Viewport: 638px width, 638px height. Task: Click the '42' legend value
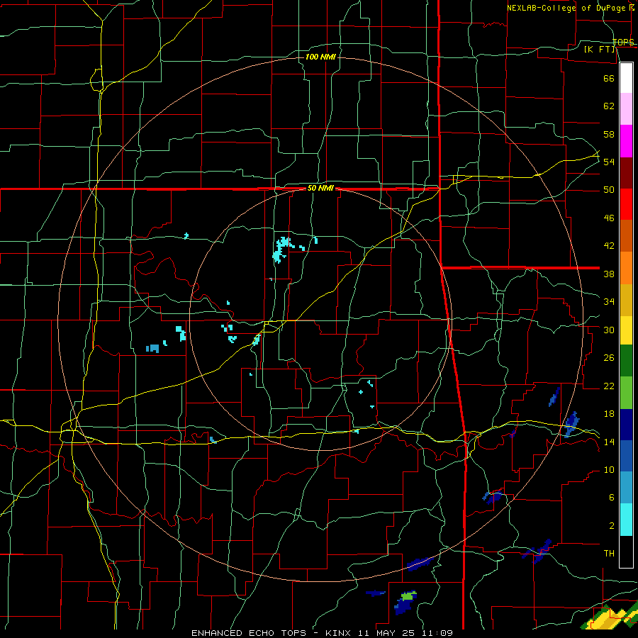[609, 246]
